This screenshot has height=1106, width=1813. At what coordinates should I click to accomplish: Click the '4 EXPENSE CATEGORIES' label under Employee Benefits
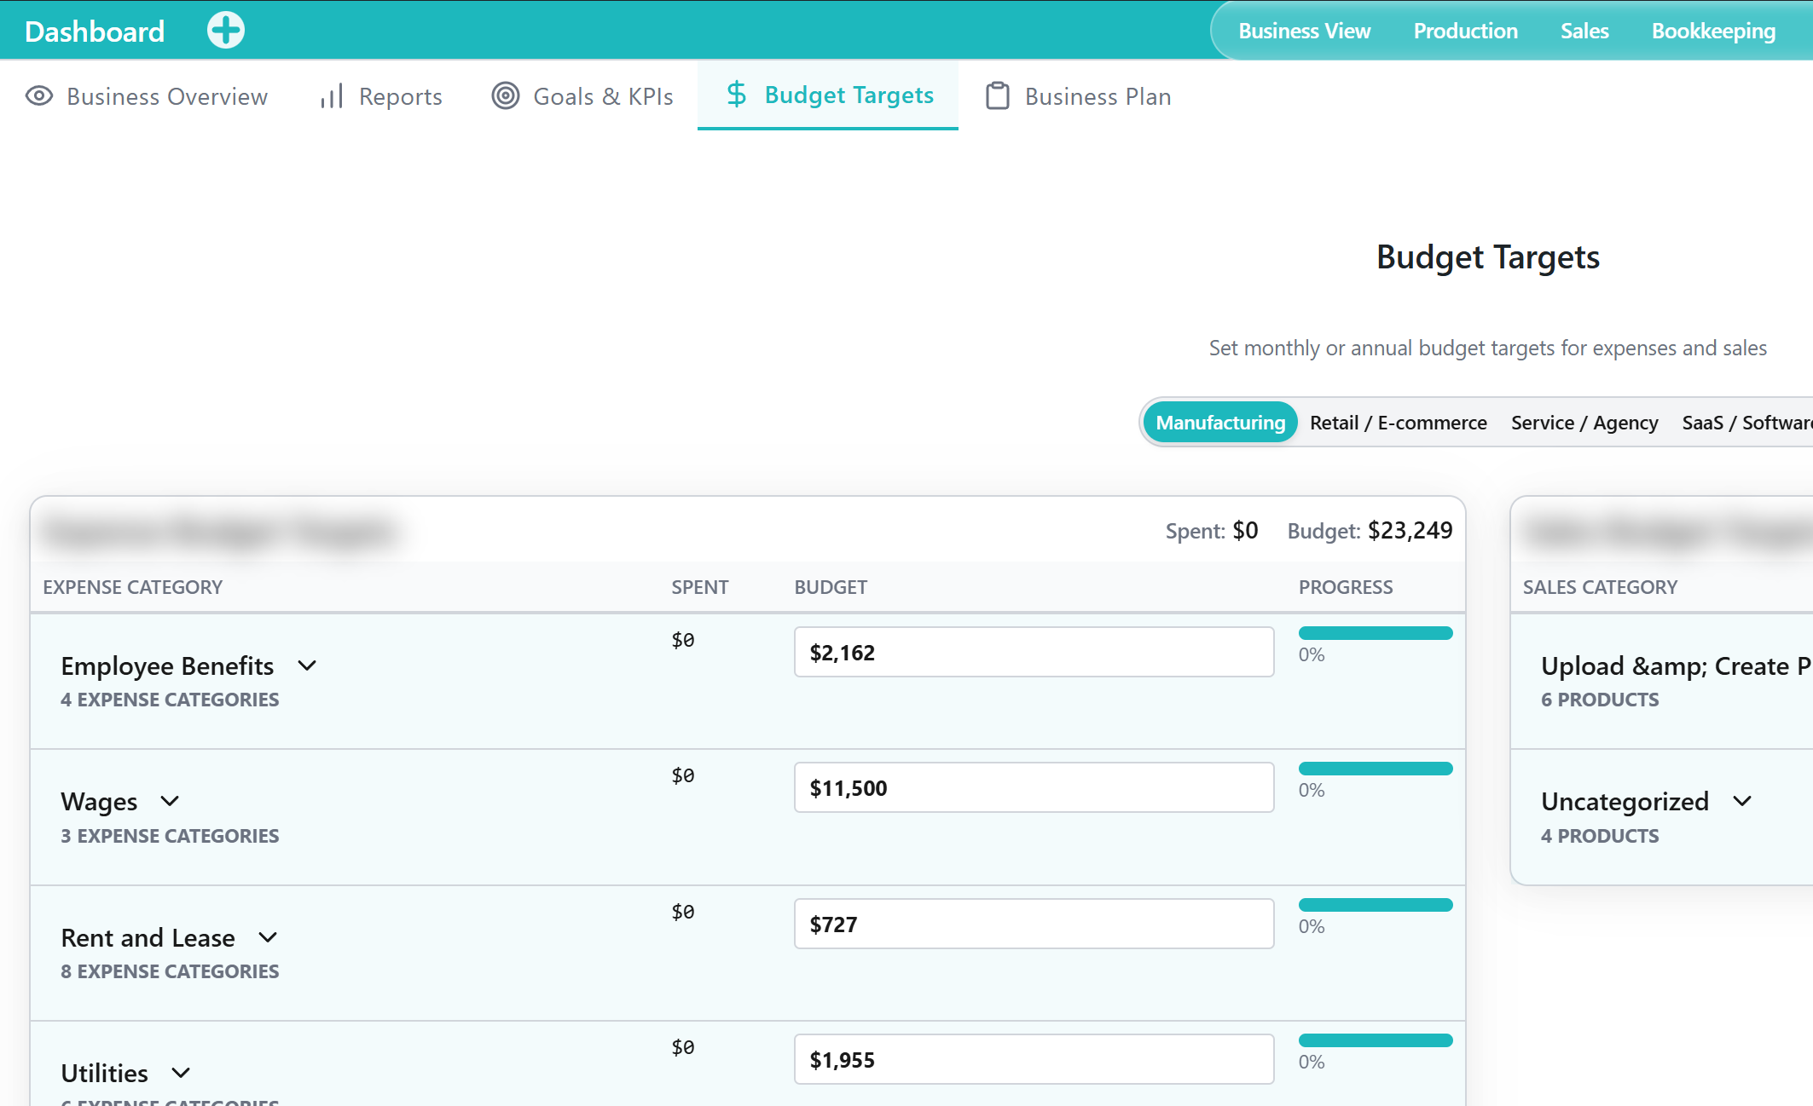[x=170, y=700]
